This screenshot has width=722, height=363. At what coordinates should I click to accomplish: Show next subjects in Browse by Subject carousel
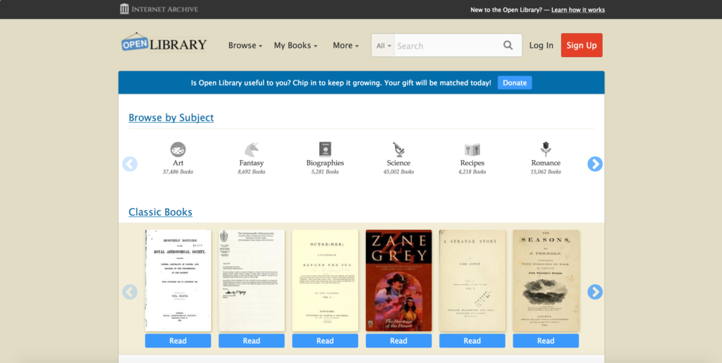coord(595,164)
